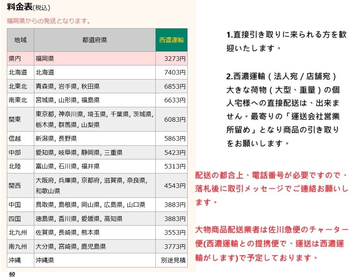Click the page number 60 label
This screenshot has width=359, height=280.
[12, 274]
